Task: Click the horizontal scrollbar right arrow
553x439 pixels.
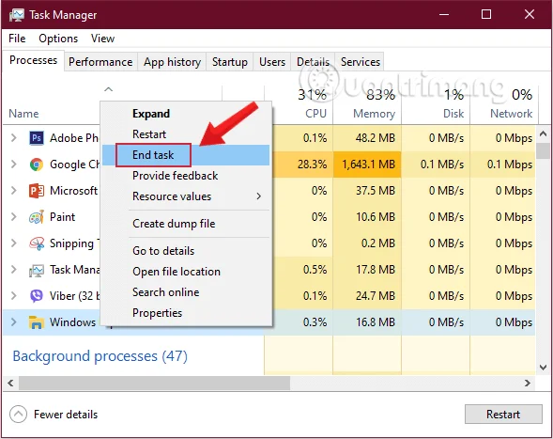Action: (x=528, y=384)
